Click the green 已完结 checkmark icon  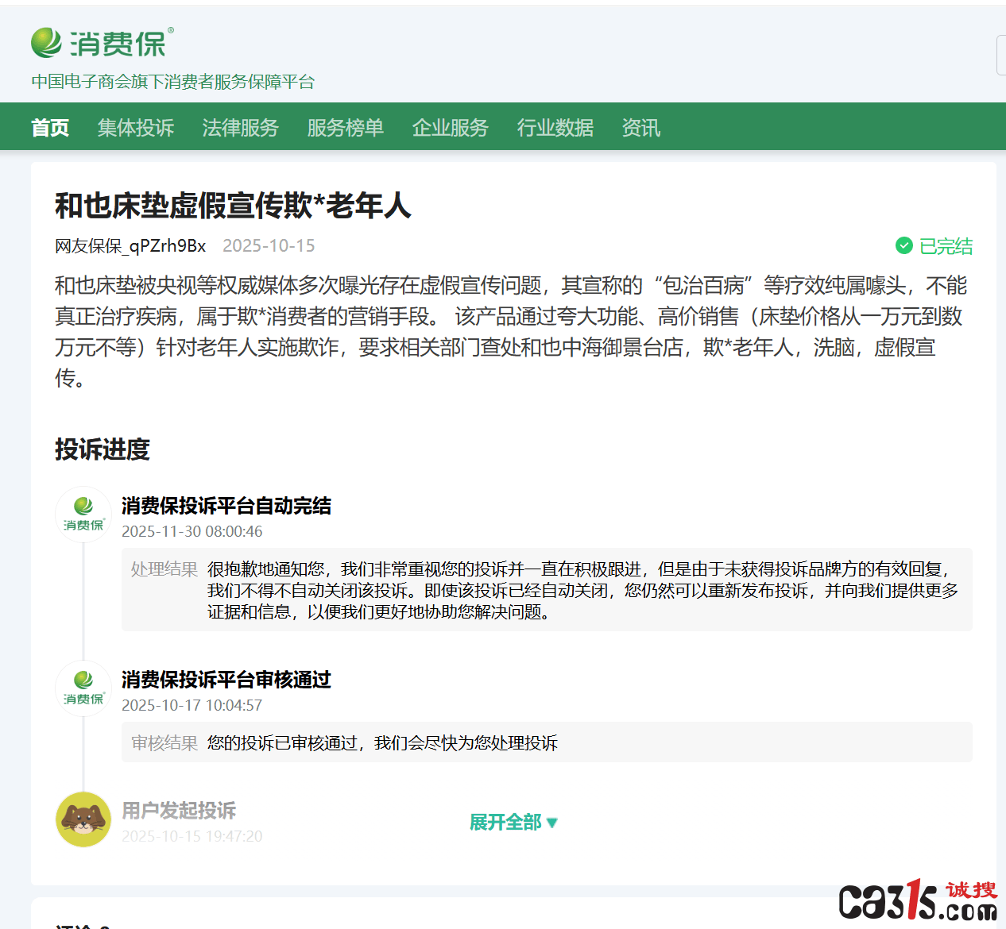point(904,245)
